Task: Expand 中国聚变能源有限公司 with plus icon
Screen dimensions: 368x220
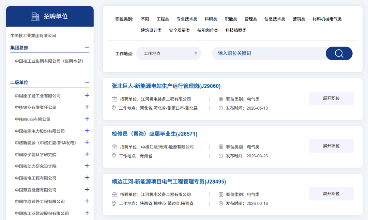Action: 87,189
